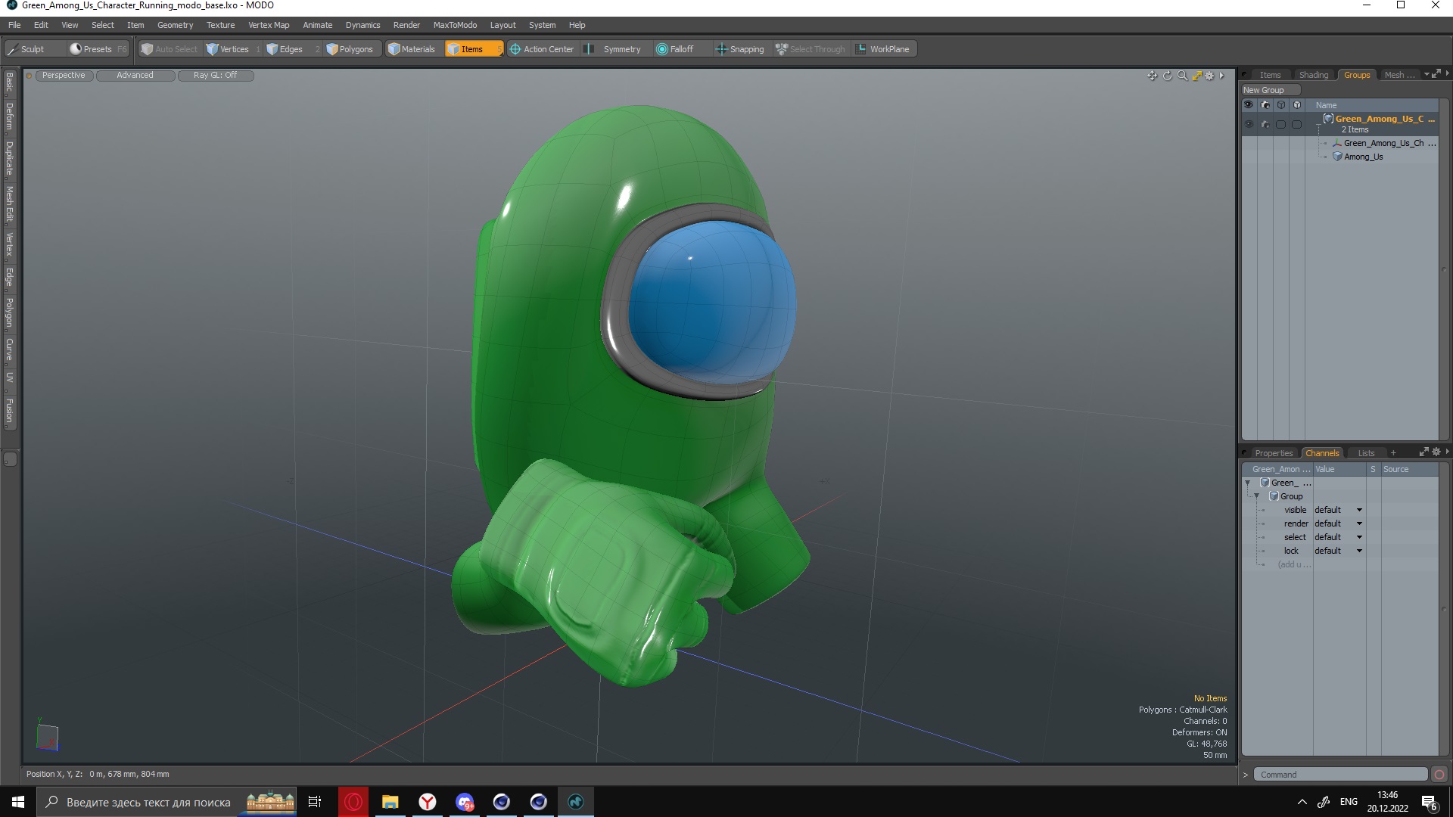The width and height of the screenshot is (1453, 817).
Task: Add a new tab with plus button
Action: click(x=1393, y=453)
